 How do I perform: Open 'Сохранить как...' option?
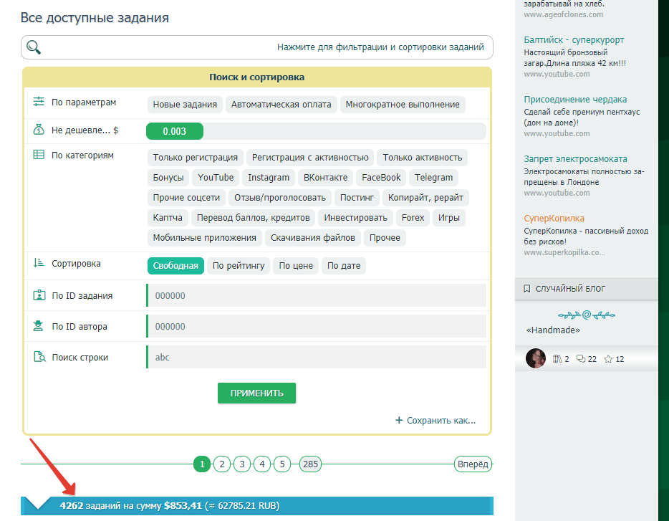pyautogui.click(x=435, y=421)
